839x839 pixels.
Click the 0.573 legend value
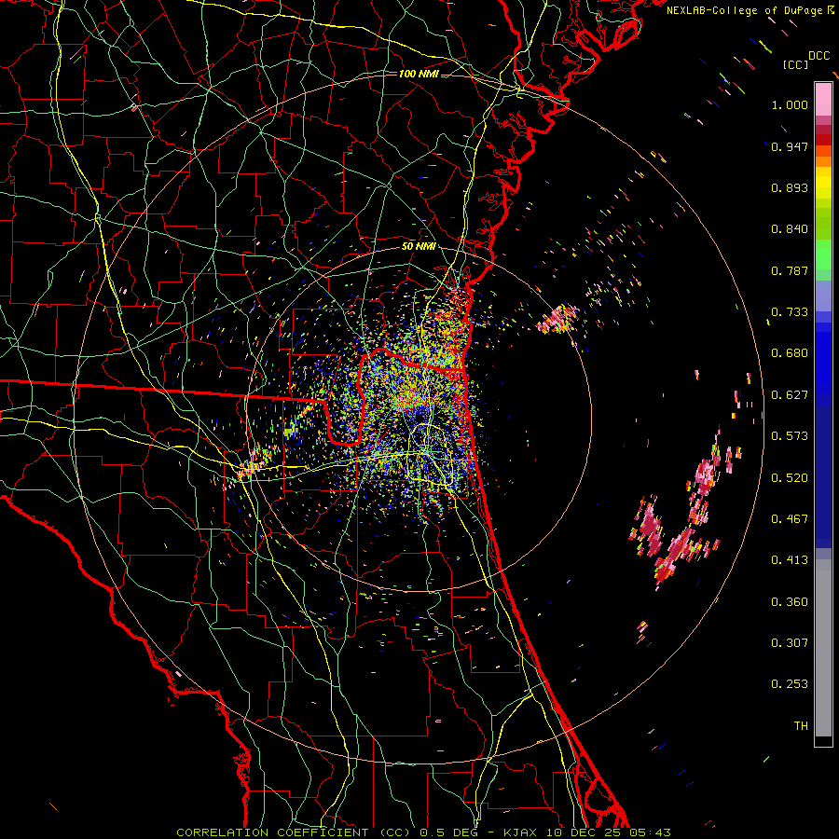[x=790, y=436]
